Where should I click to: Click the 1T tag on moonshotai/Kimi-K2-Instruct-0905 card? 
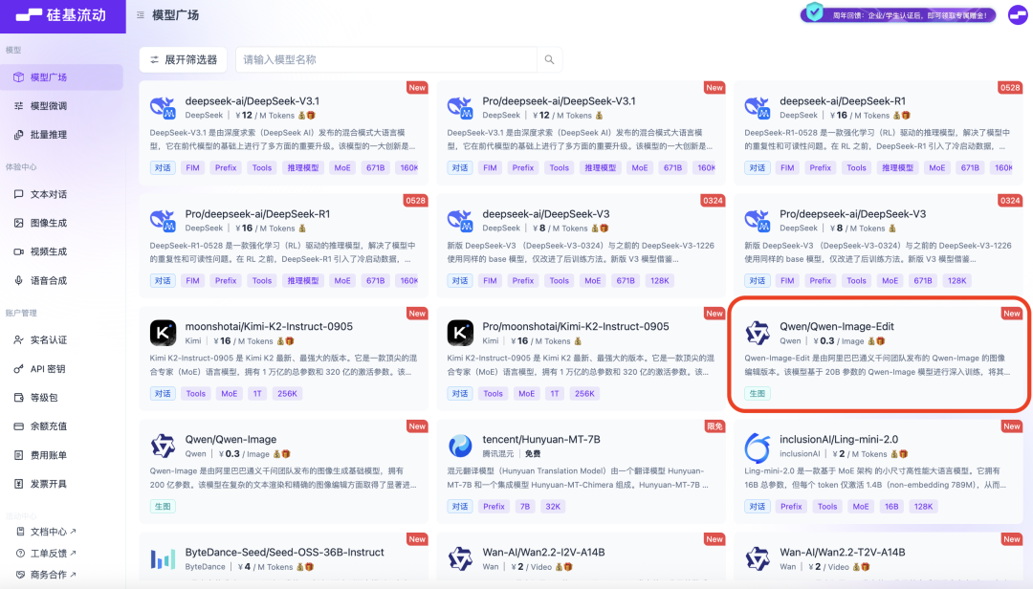257,393
